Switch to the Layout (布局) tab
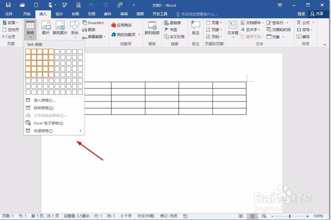The height and width of the screenshot is (220, 331). tap(75, 14)
